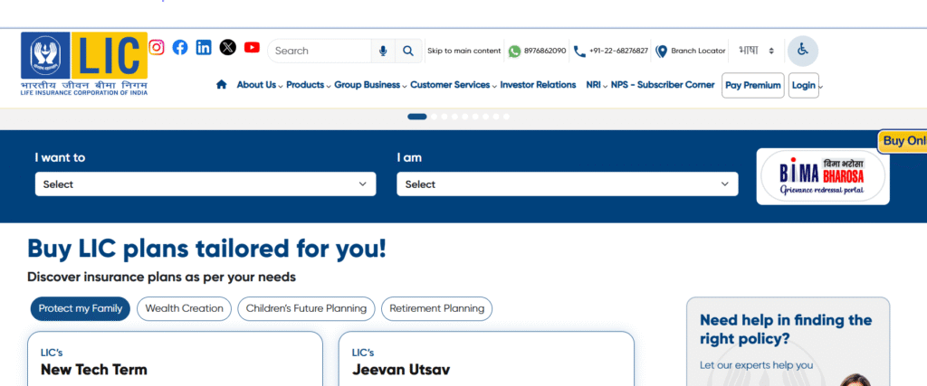Select the Protect my Family filter
The width and height of the screenshot is (927, 386).
tap(81, 308)
